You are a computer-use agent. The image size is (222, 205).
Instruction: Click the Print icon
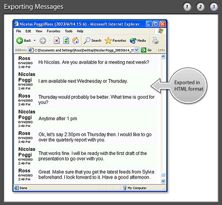pyautogui.click(x=155, y=40)
